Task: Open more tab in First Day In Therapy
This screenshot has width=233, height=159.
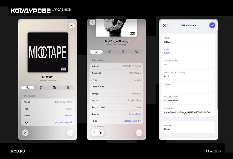Action: 137,52
